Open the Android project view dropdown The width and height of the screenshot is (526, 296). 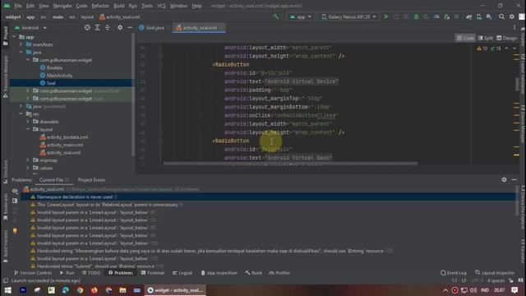pos(30,27)
